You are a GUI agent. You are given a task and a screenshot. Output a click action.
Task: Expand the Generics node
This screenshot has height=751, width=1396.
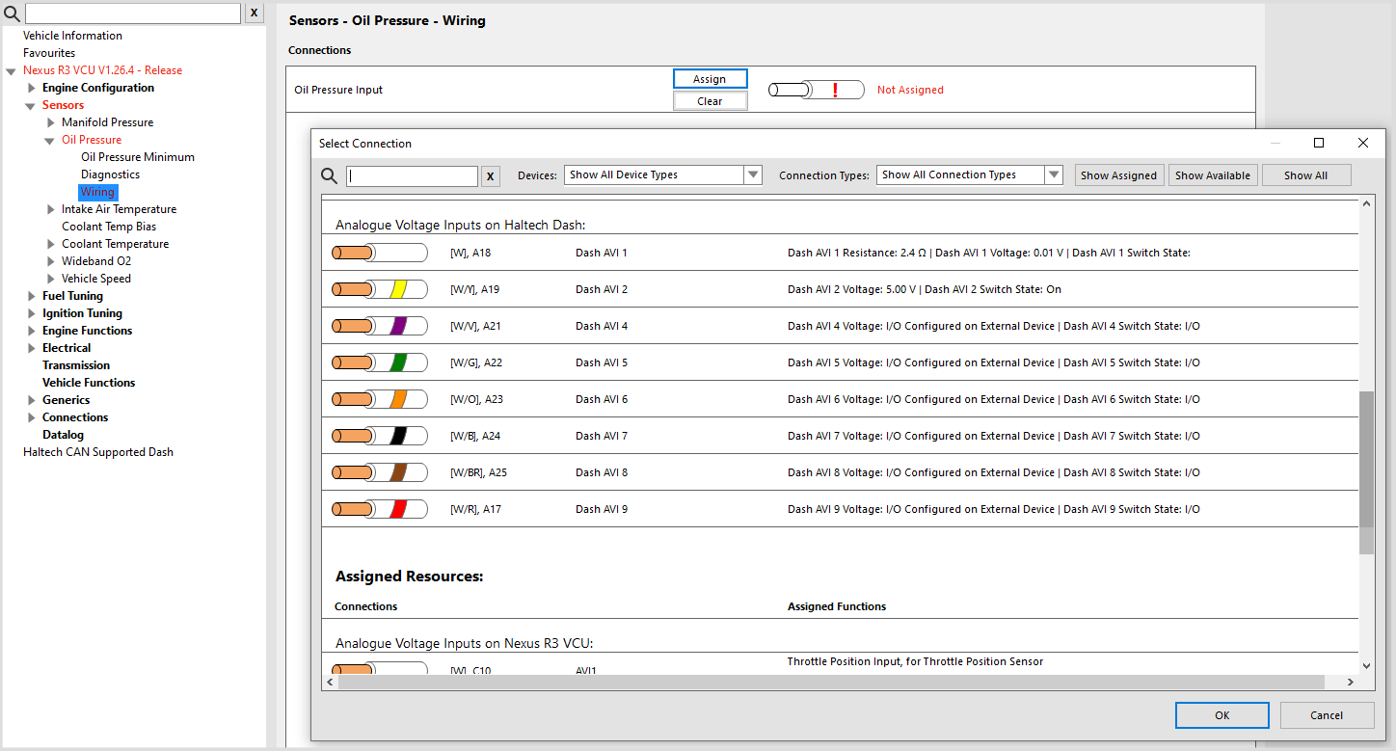coord(31,400)
